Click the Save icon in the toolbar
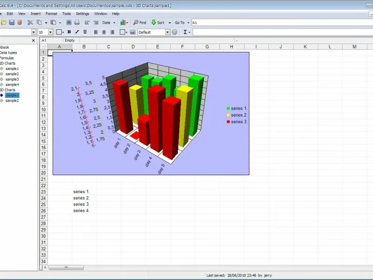 click(x=12, y=22)
